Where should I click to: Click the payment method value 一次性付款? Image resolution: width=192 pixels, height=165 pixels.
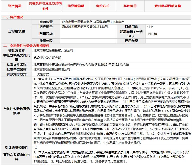pyautogui.click(x=41, y=74)
